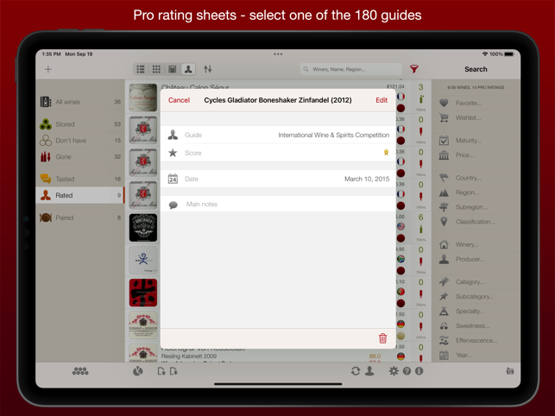Tap the bottles cluster icon in bottom bar
Viewport: 555px width, 416px height.
(80, 371)
